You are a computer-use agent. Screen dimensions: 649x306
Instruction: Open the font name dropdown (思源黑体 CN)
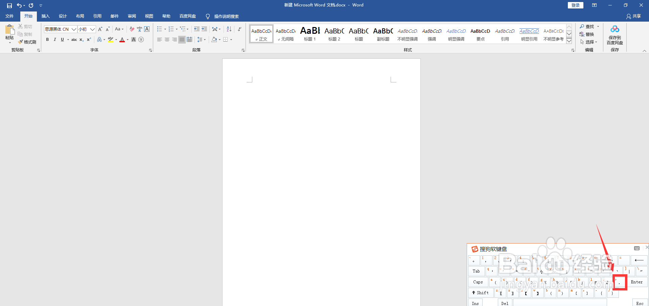click(74, 29)
